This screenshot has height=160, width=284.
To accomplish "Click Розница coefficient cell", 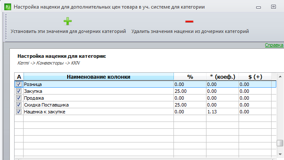I will pos(223,84).
